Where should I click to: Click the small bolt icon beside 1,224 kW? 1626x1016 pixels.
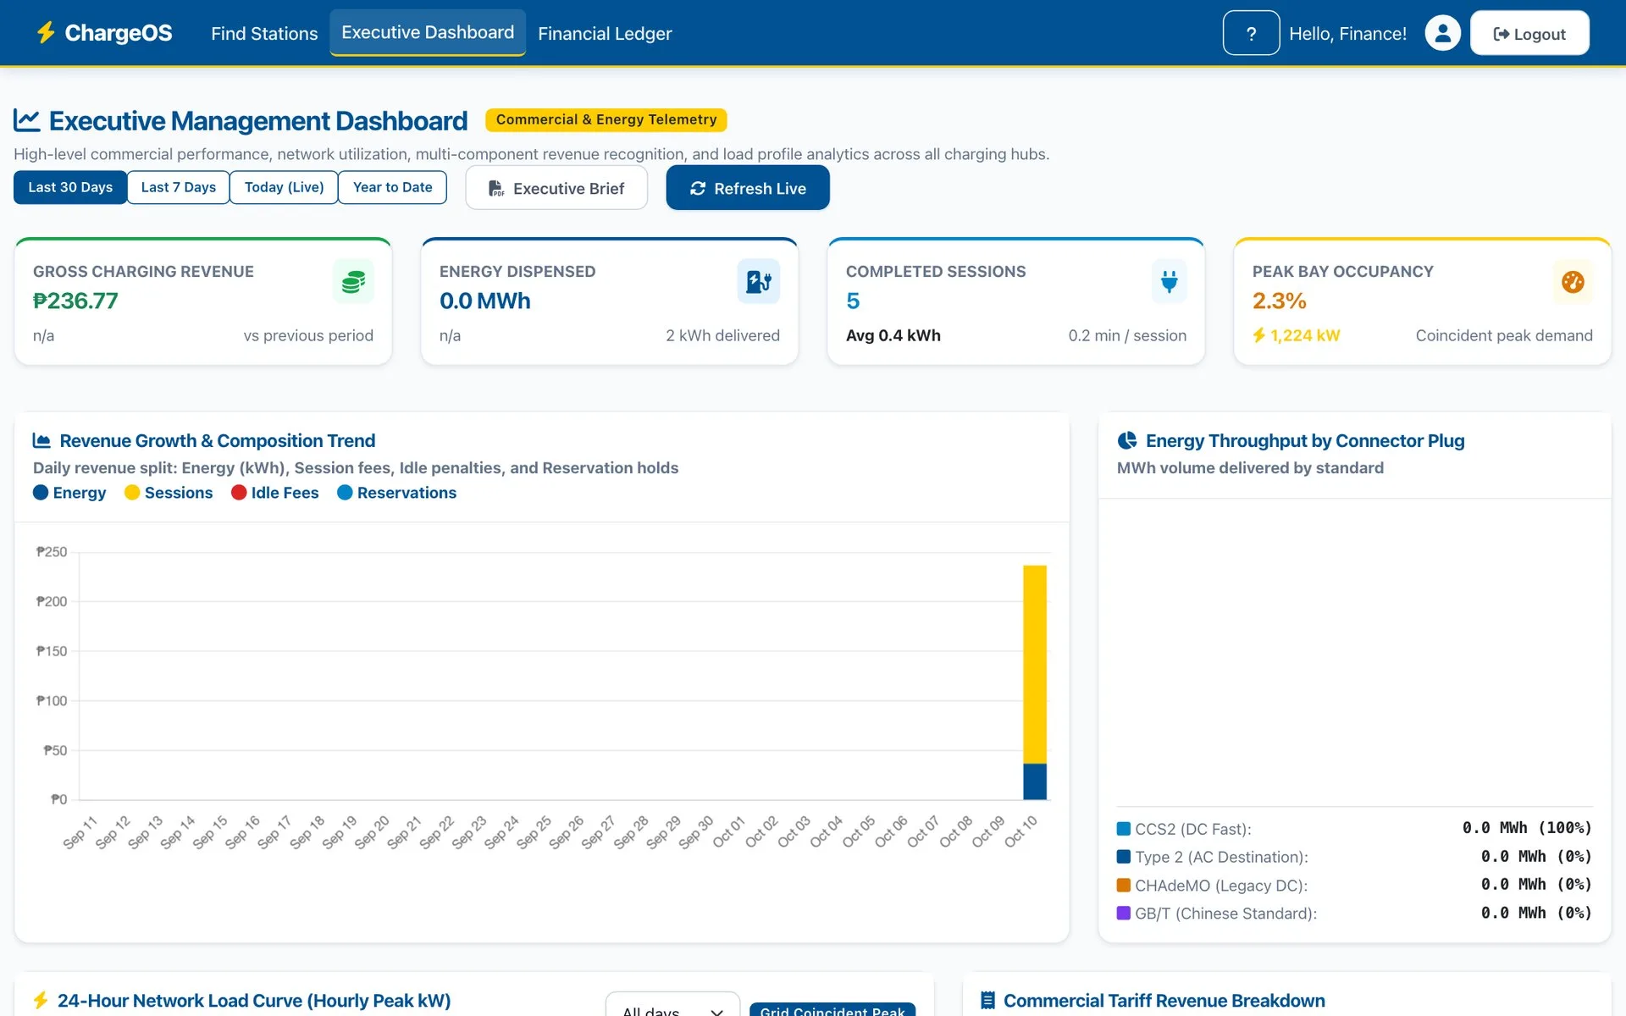click(1259, 335)
